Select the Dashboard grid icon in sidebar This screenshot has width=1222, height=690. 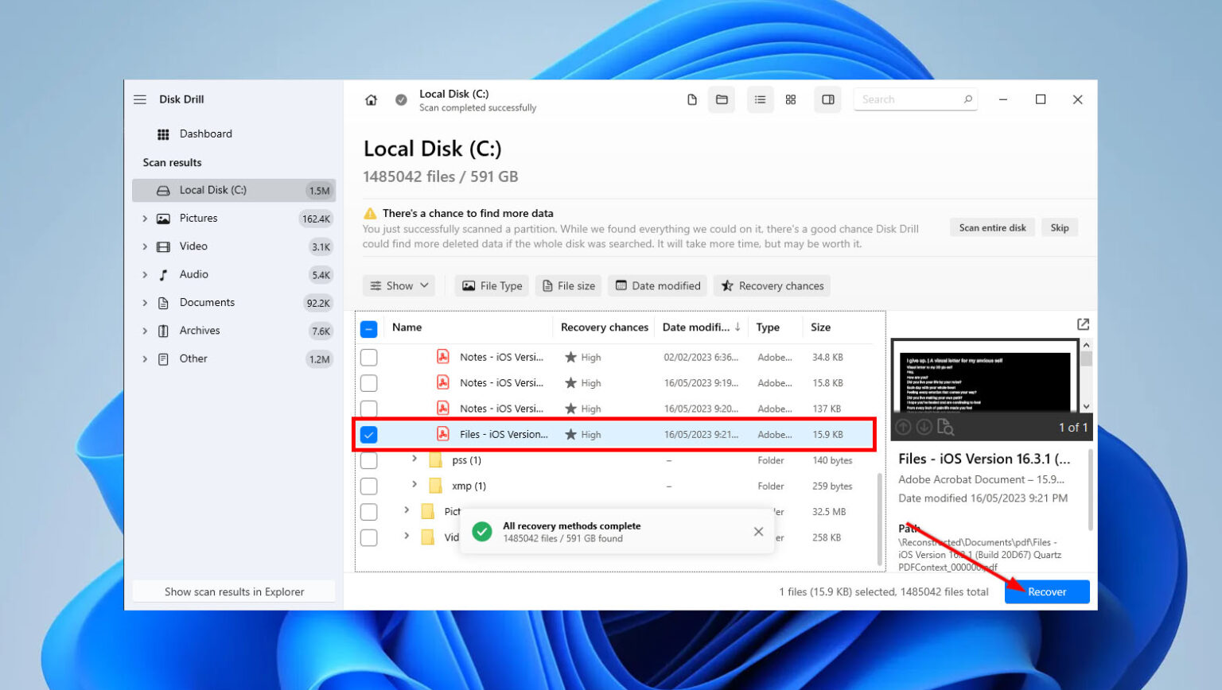pyautogui.click(x=162, y=134)
